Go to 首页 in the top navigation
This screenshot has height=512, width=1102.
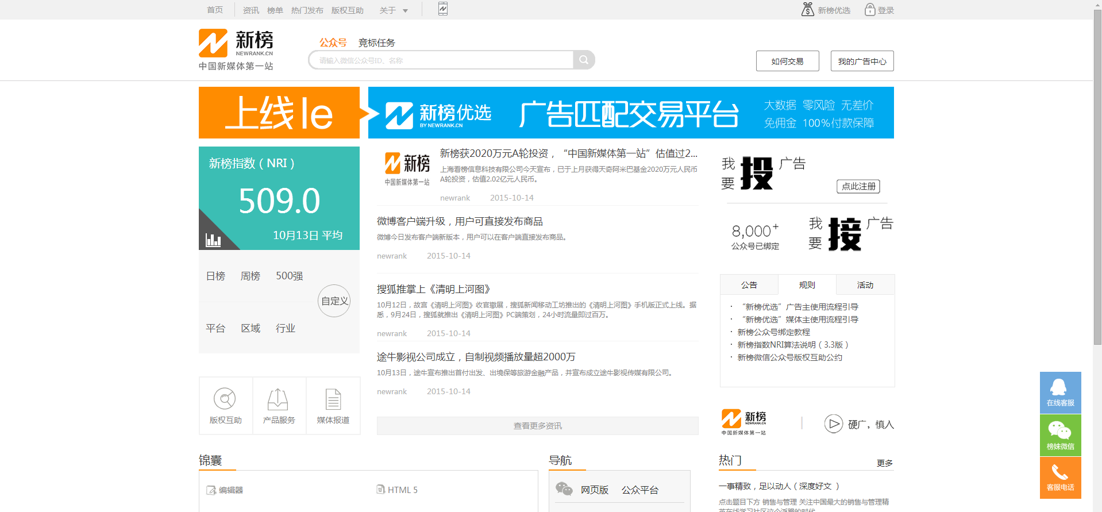pyautogui.click(x=215, y=10)
